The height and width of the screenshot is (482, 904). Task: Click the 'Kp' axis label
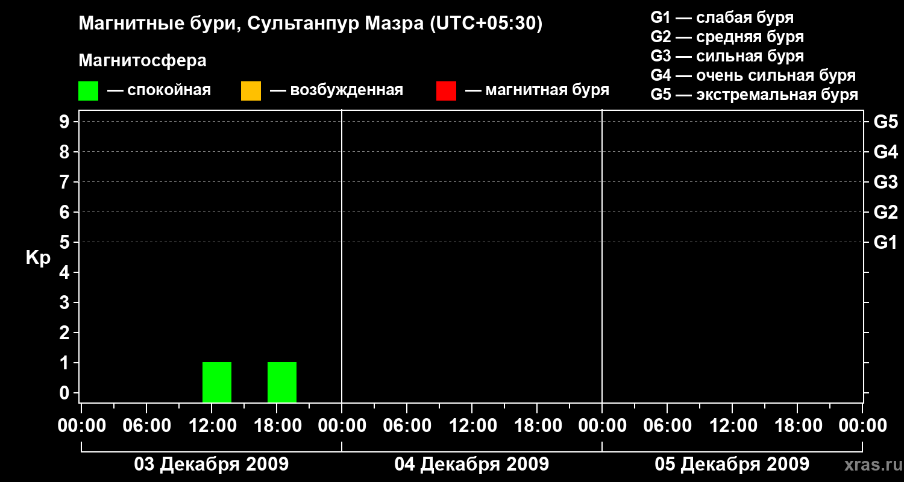pyautogui.click(x=38, y=258)
